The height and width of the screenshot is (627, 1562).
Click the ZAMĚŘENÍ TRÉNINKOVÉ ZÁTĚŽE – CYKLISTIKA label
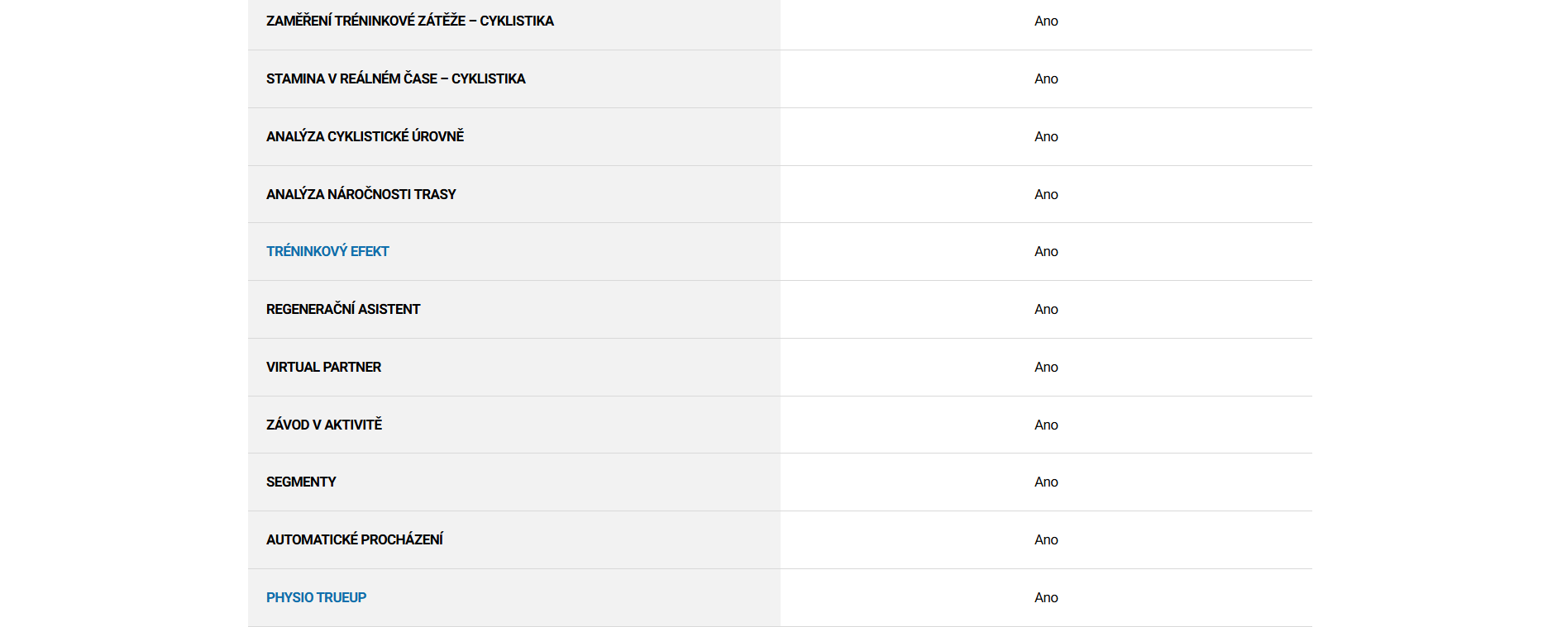[x=409, y=21]
